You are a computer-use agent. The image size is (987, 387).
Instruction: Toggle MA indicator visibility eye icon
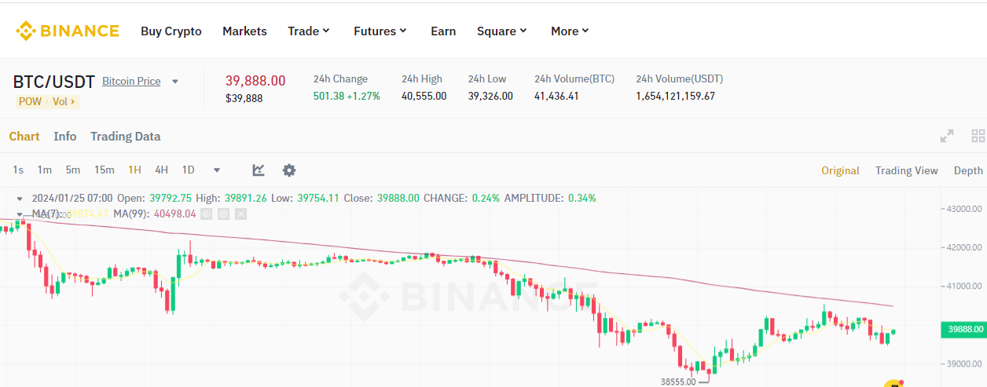point(207,214)
